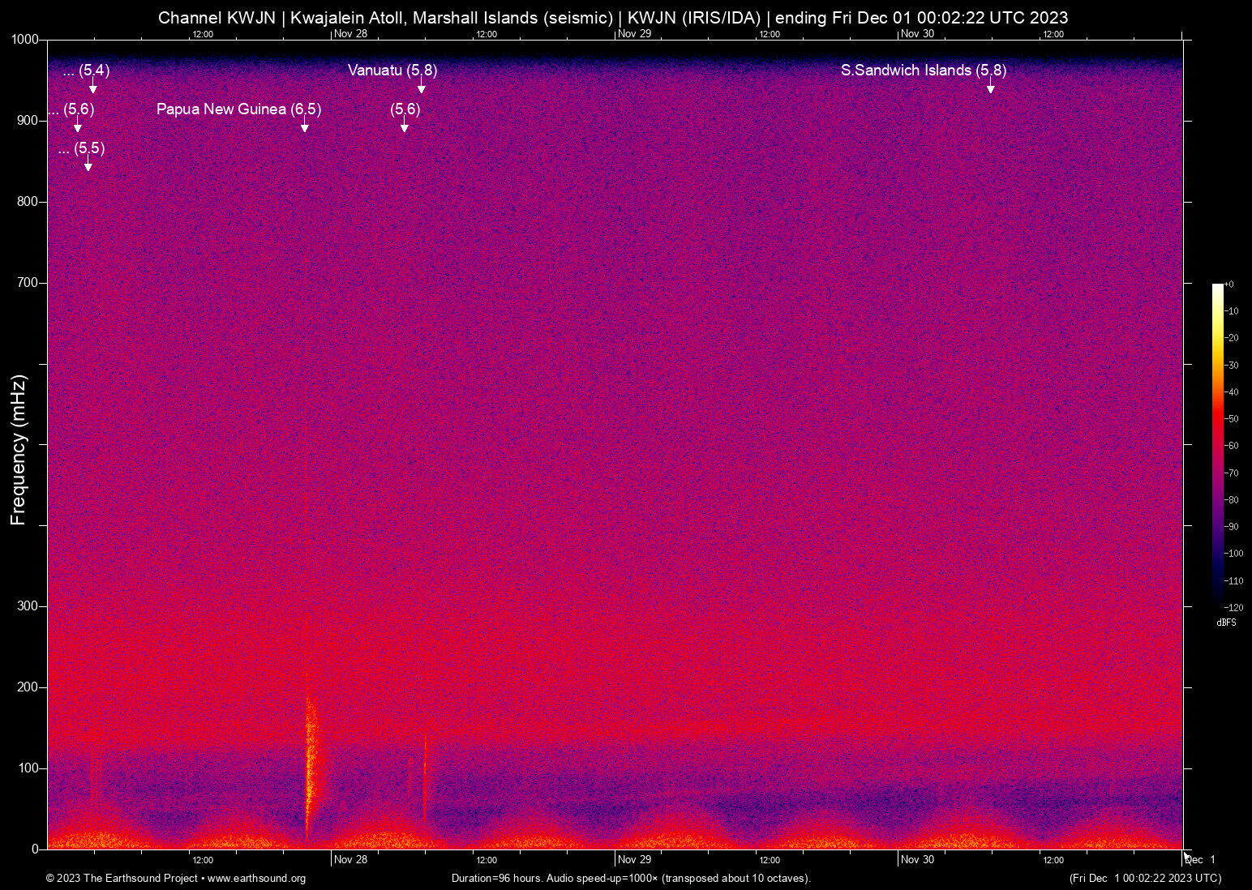Select the Nov 28 date label on bottom axis
This screenshot has height=890, width=1252.
click(350, 860)
